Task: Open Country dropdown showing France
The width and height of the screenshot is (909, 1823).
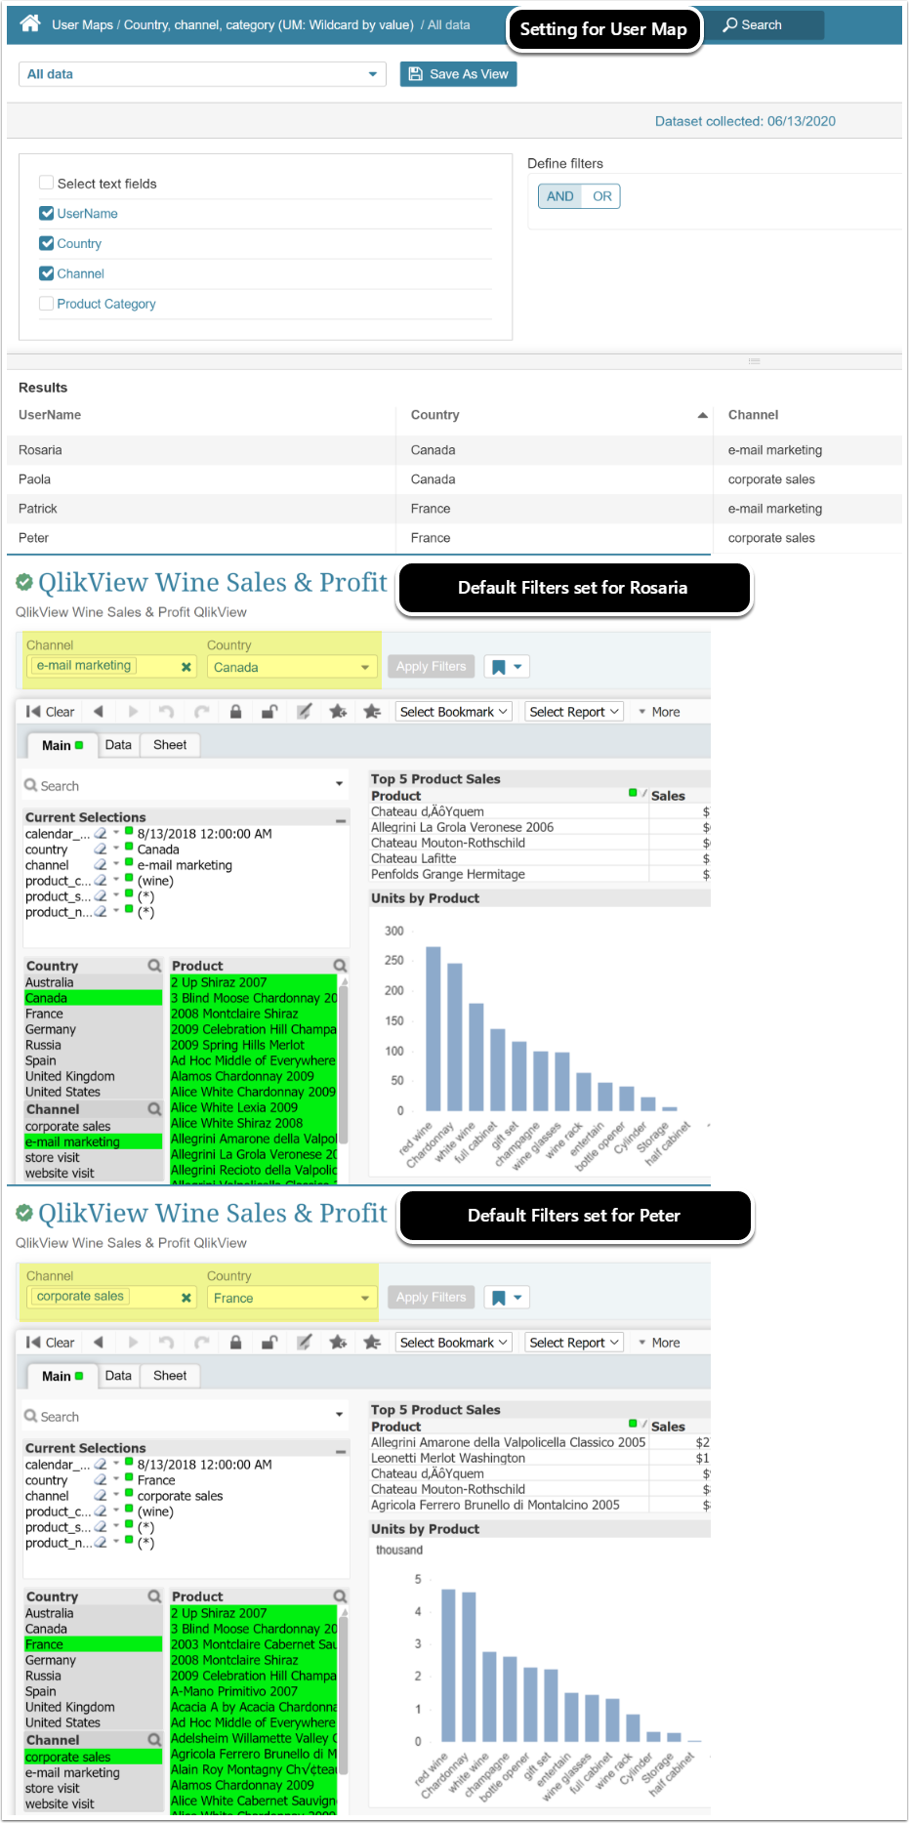Action: (292, 1298)
